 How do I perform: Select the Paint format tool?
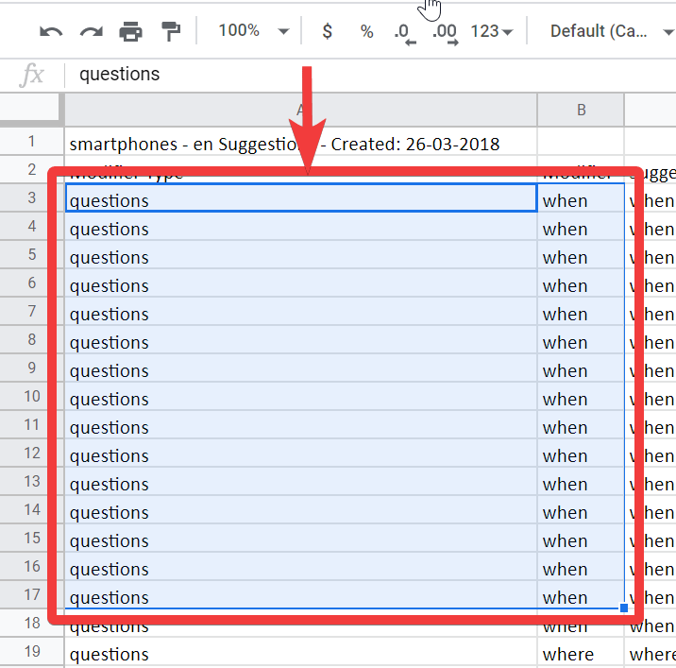click(x=171, y=31)
